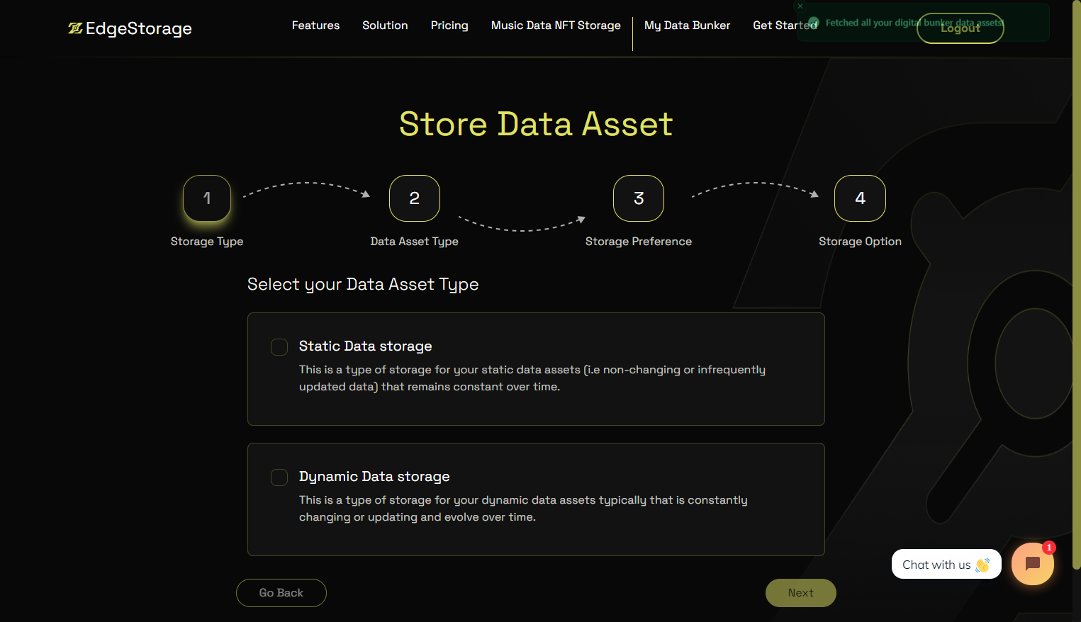Viewport: 1081px width, 622px height.
Task: Select the Dynamic Data storage title text
Action: point(374,476)
